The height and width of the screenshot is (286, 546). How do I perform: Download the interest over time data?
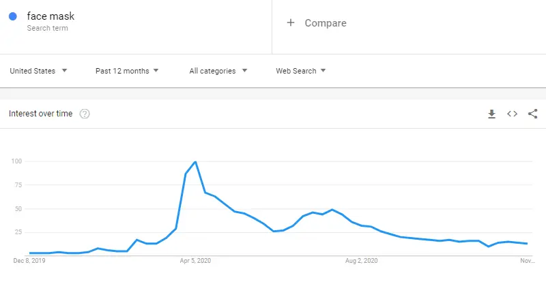pos(491,114)
